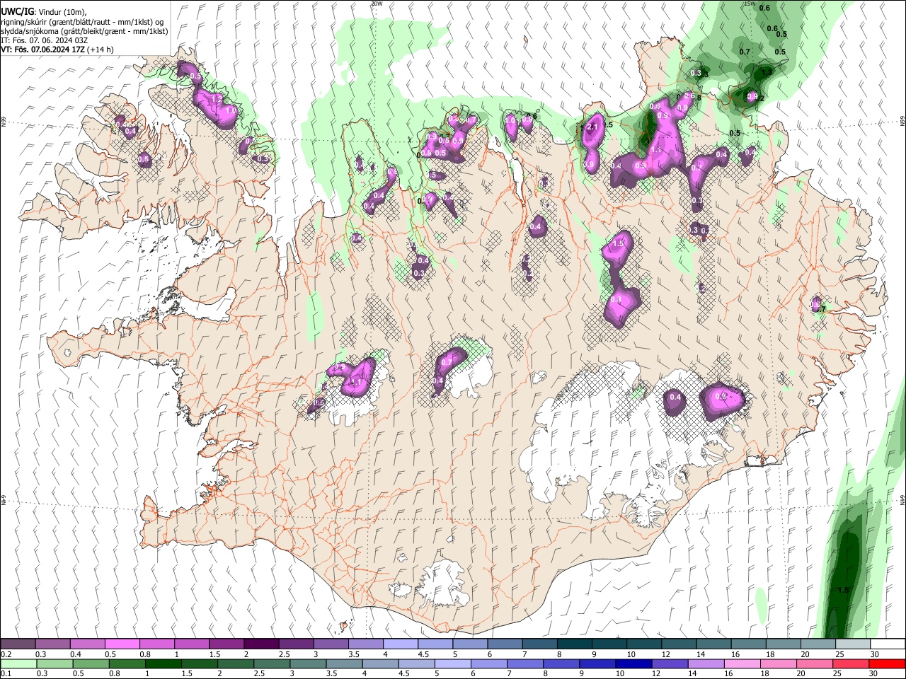Viewport: 906px width, 679px height.
Task: Select the "slydda/snjókoma" legend description line
Action: (84, 31)
